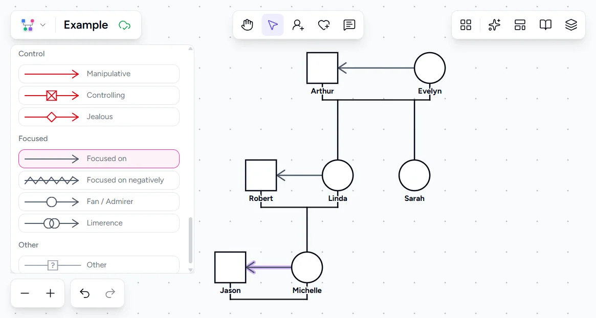The width and height of the screenshot is (596, 318).
Task: Click the Linda name label
Action: (338, 198)
